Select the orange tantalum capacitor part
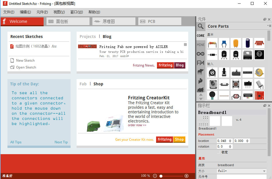Viewport: 272px width, 179px height. coord(236,43)
